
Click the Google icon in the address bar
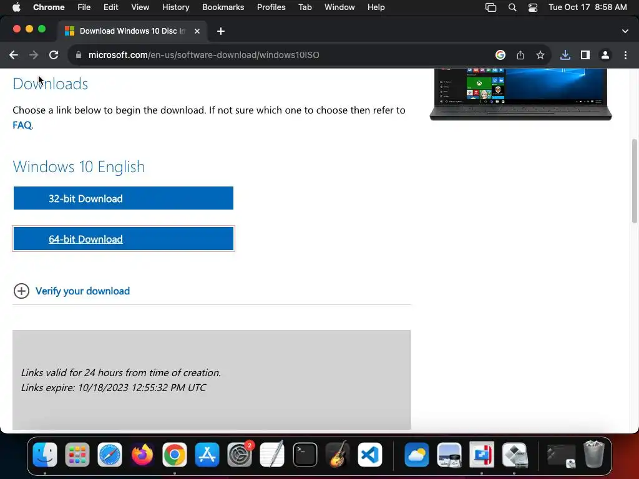tap(500, 55)
